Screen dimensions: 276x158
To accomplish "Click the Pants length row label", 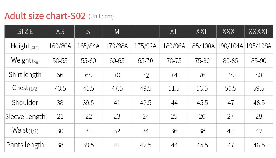I will coord(25,145).
